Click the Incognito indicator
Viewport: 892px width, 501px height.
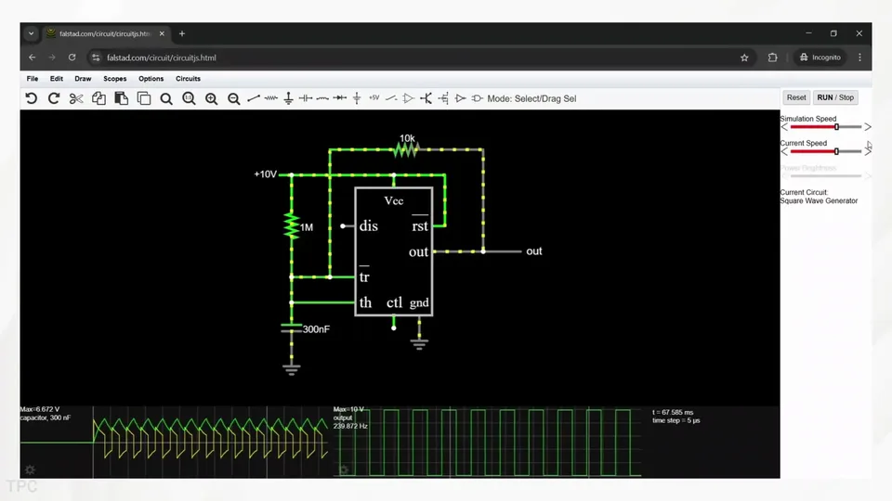(x=820, y=58)
